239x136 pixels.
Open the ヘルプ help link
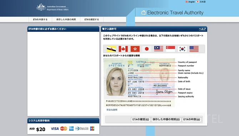202,29
